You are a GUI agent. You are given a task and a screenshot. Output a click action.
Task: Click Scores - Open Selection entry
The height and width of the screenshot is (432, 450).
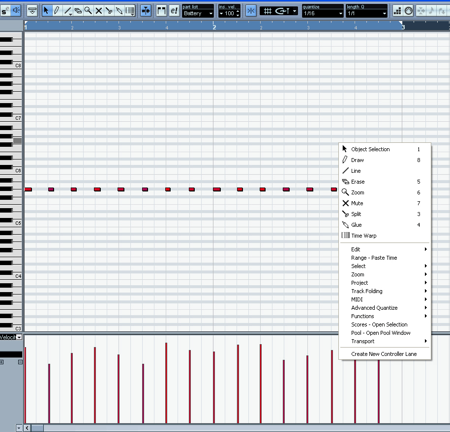point(385,324)
